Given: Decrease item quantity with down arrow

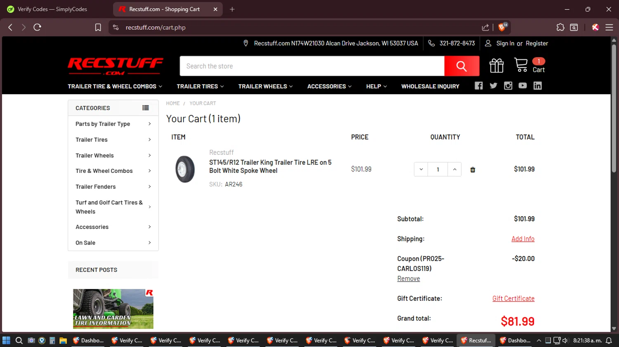Looking at the screenshot, I should tap(421, 170).
